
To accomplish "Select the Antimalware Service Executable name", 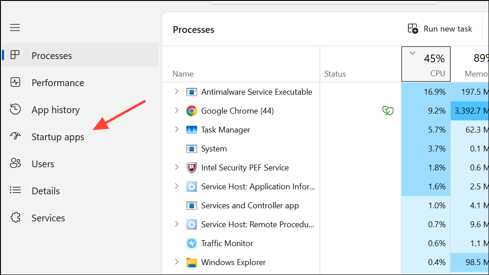I will coord(256,92).
